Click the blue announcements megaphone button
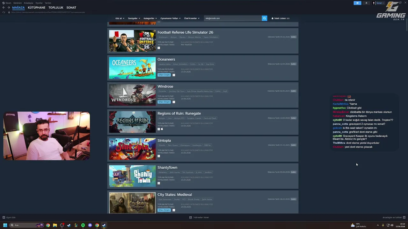408x229 pixels. (357, 3)
